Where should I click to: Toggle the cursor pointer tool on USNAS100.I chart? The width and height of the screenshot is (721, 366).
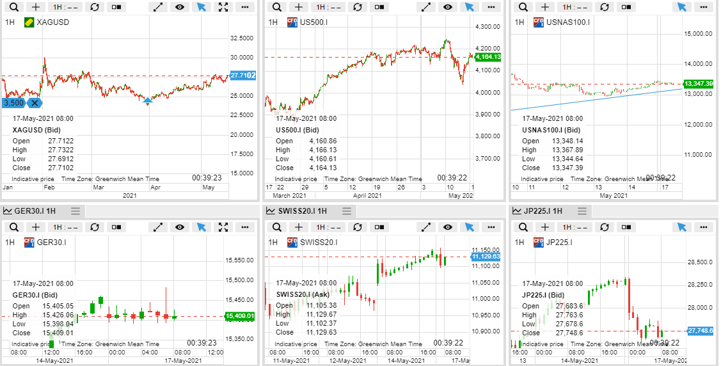click(682, 7)
